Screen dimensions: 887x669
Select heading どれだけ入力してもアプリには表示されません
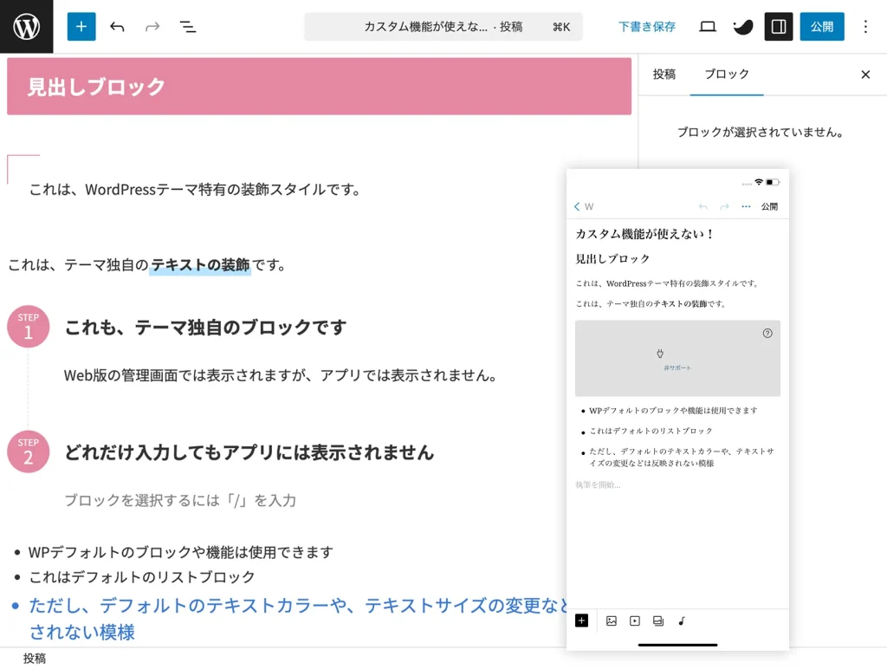pos(249,452)
